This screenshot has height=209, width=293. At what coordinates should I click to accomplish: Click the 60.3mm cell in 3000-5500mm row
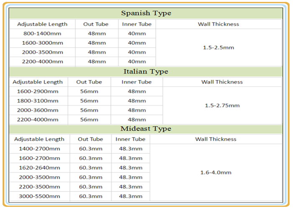coord(91,196)
